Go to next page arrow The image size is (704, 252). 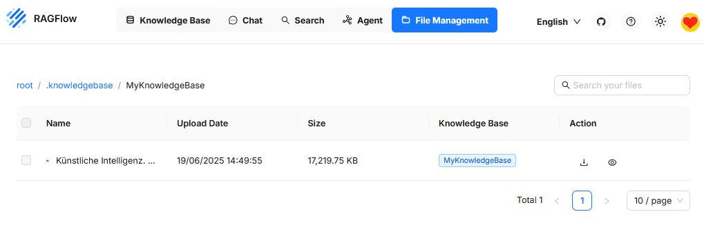tap(607, 201)
